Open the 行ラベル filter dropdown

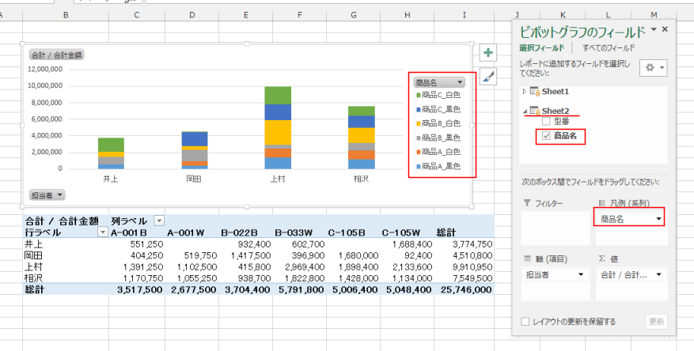click(x=101, y=232)
